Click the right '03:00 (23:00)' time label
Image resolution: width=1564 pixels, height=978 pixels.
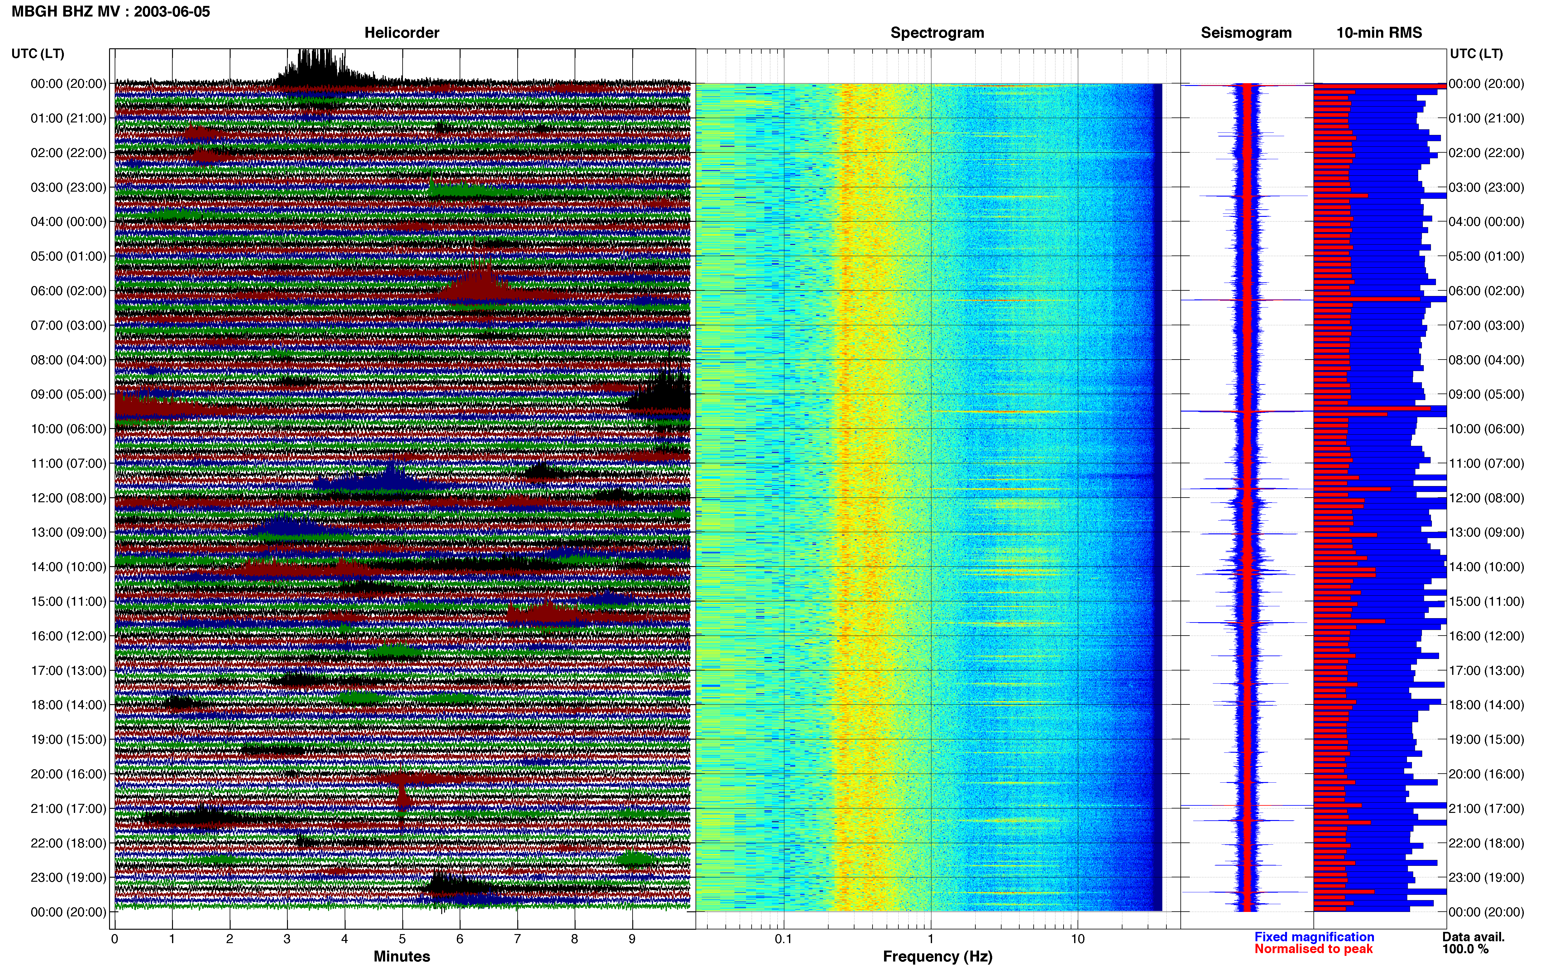pos(1486,187)
